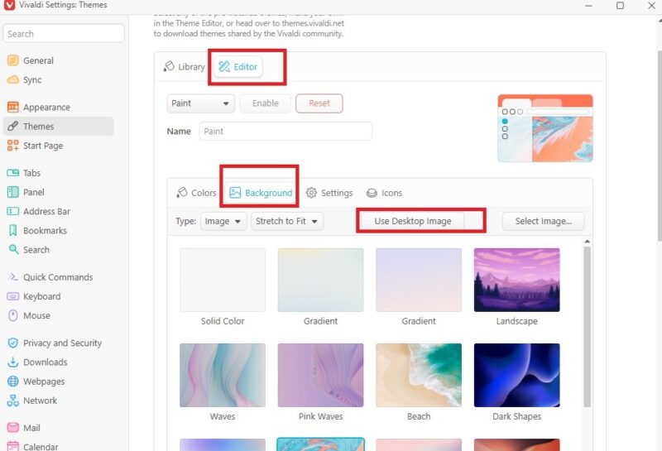Open the theme Settings tab
Image resolution: width=662 pixels, height=451 pixels.
click(329, 193)
